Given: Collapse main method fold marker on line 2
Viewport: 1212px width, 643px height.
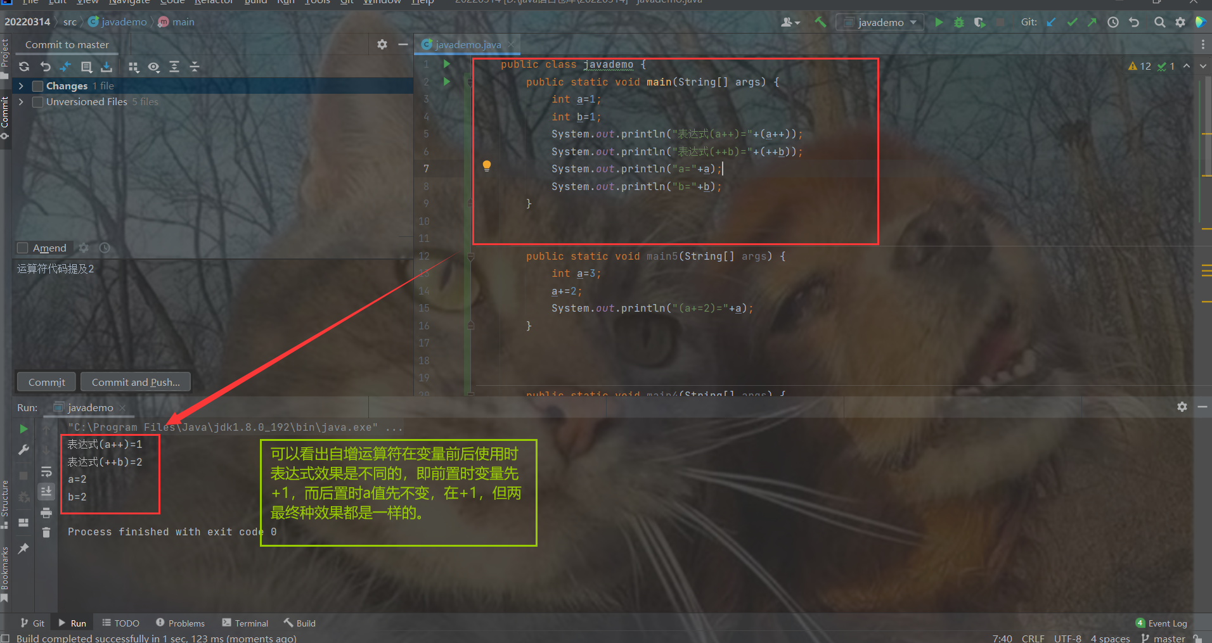Looking at the screenshot, I should [470, 82].
